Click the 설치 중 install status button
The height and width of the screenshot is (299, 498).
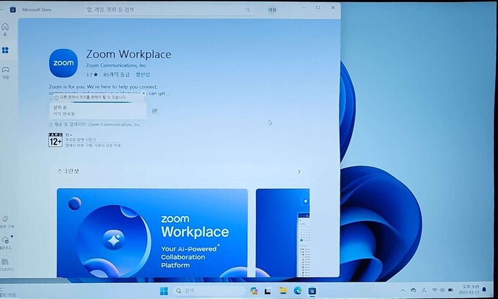pyautogui.click(x=98, y=111)
